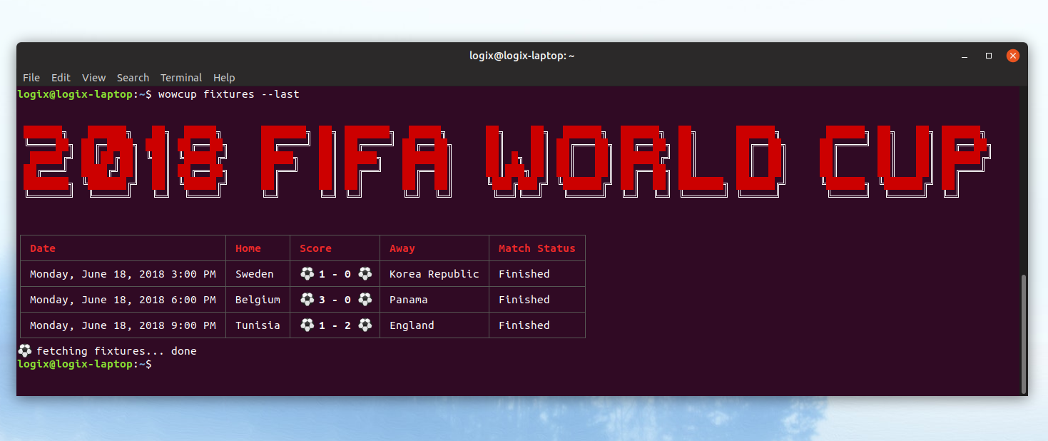The height and width of the screenshot is (441, 1048).
Task: Open the File menu
Action: tap(31, 77)
